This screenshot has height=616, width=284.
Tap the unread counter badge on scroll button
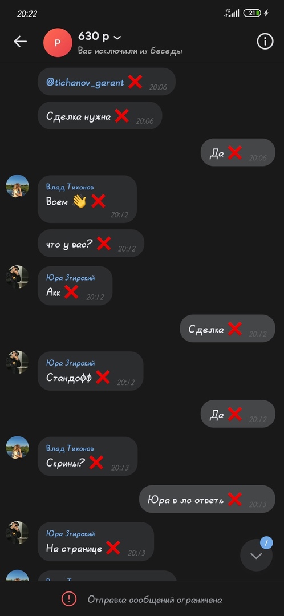[x=266, y=542]
